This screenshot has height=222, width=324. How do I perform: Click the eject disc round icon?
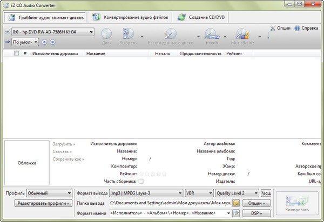pos(44,42)
